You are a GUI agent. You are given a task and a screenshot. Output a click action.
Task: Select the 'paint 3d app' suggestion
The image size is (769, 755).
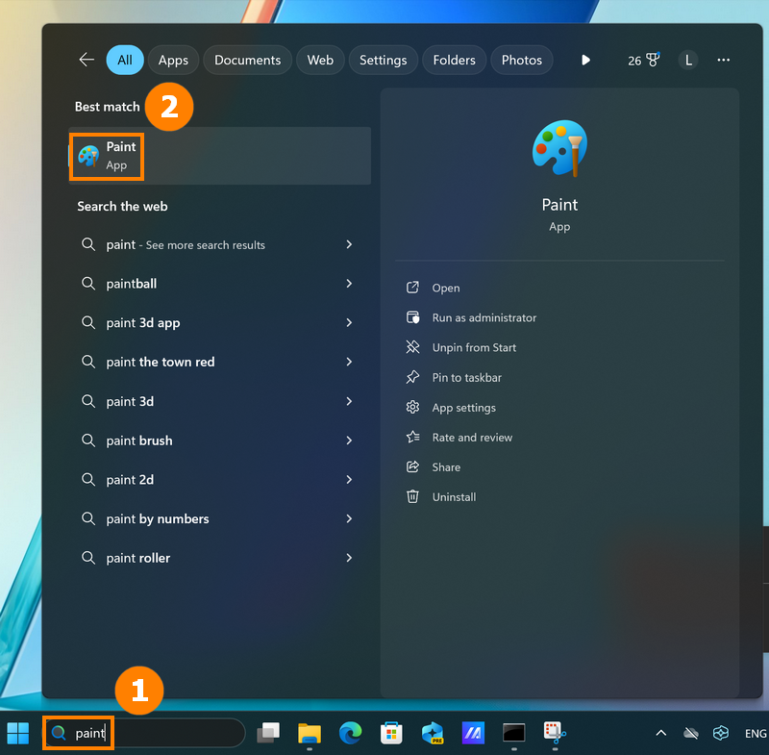[219, 323]
